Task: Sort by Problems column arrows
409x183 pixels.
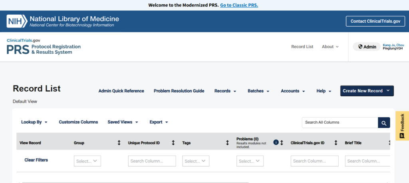Action: coord(282,143)
